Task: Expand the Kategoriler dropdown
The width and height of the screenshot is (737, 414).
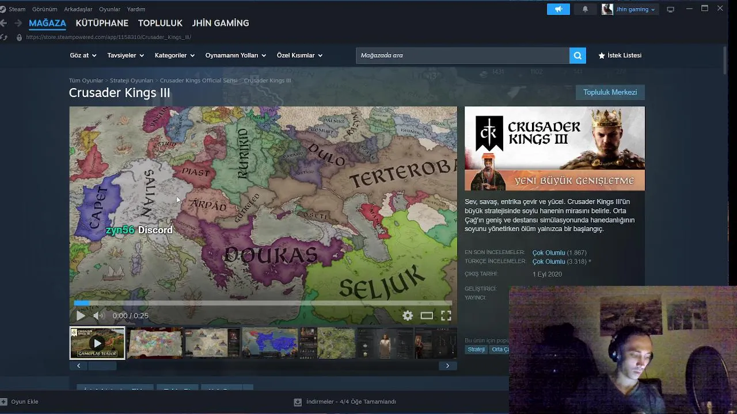Action: coord(174,55)
